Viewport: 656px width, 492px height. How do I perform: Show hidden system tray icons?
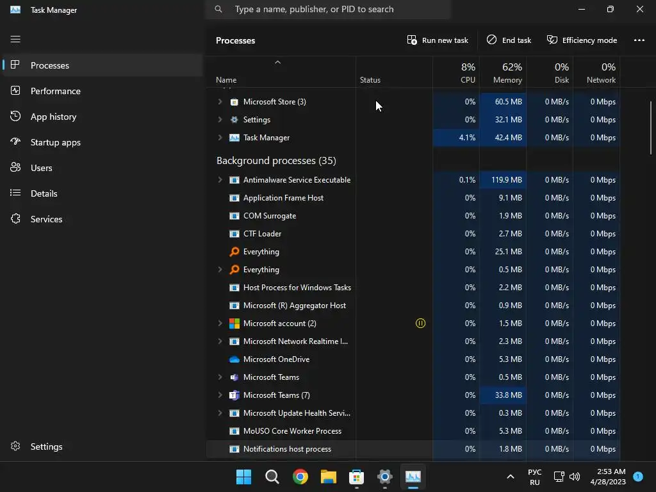(511, 477)
